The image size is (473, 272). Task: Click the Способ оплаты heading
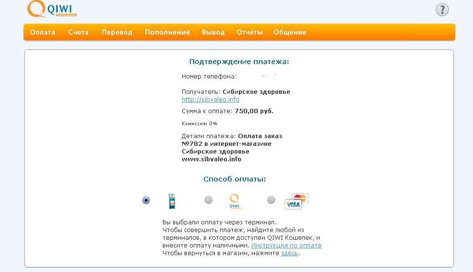[235, 179]
